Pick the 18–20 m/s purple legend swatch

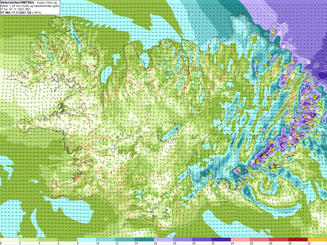(183, 240)
